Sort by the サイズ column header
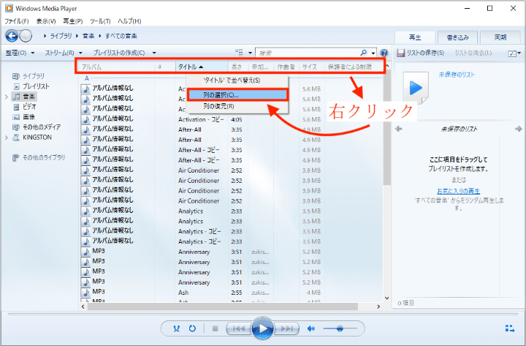Viewport: 526px width, 346px height. (312, 67)
